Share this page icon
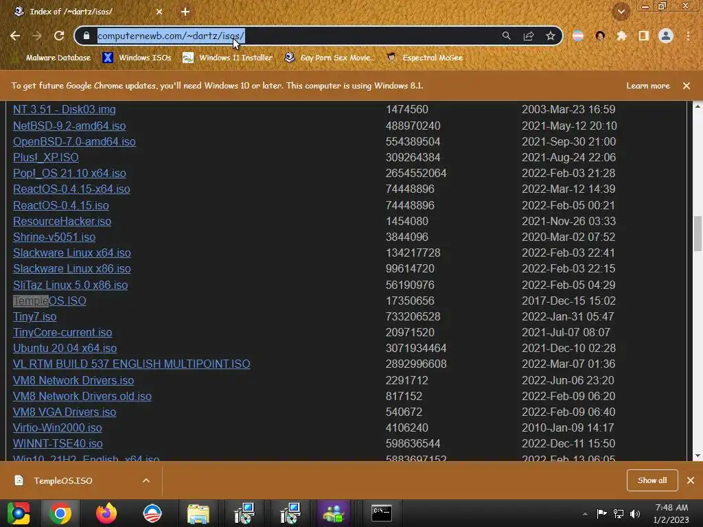Image resolution: width=703 pixels, height=527 pixels. pos(529,36)
